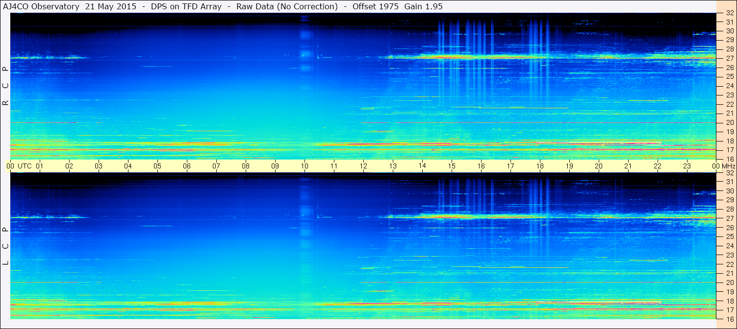Click the 32 MHz label of RCP panel
This screenshot has height=329, width=737.
pyautogui.click(x=730, y=13)
